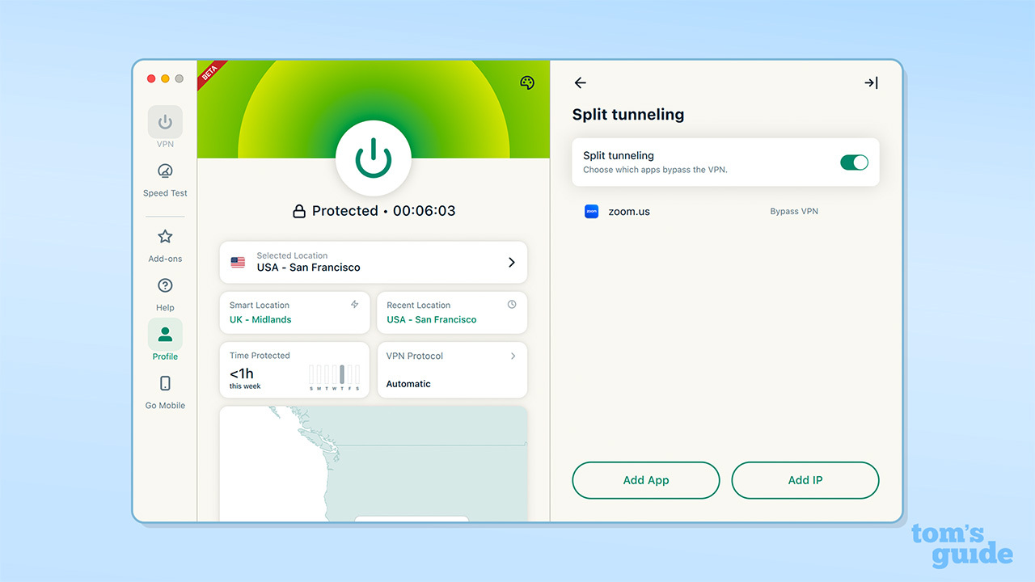The height and width of the screenshot is (582, 1035).
Task: Click the zoom.us app icon
Action: (591, 211)
